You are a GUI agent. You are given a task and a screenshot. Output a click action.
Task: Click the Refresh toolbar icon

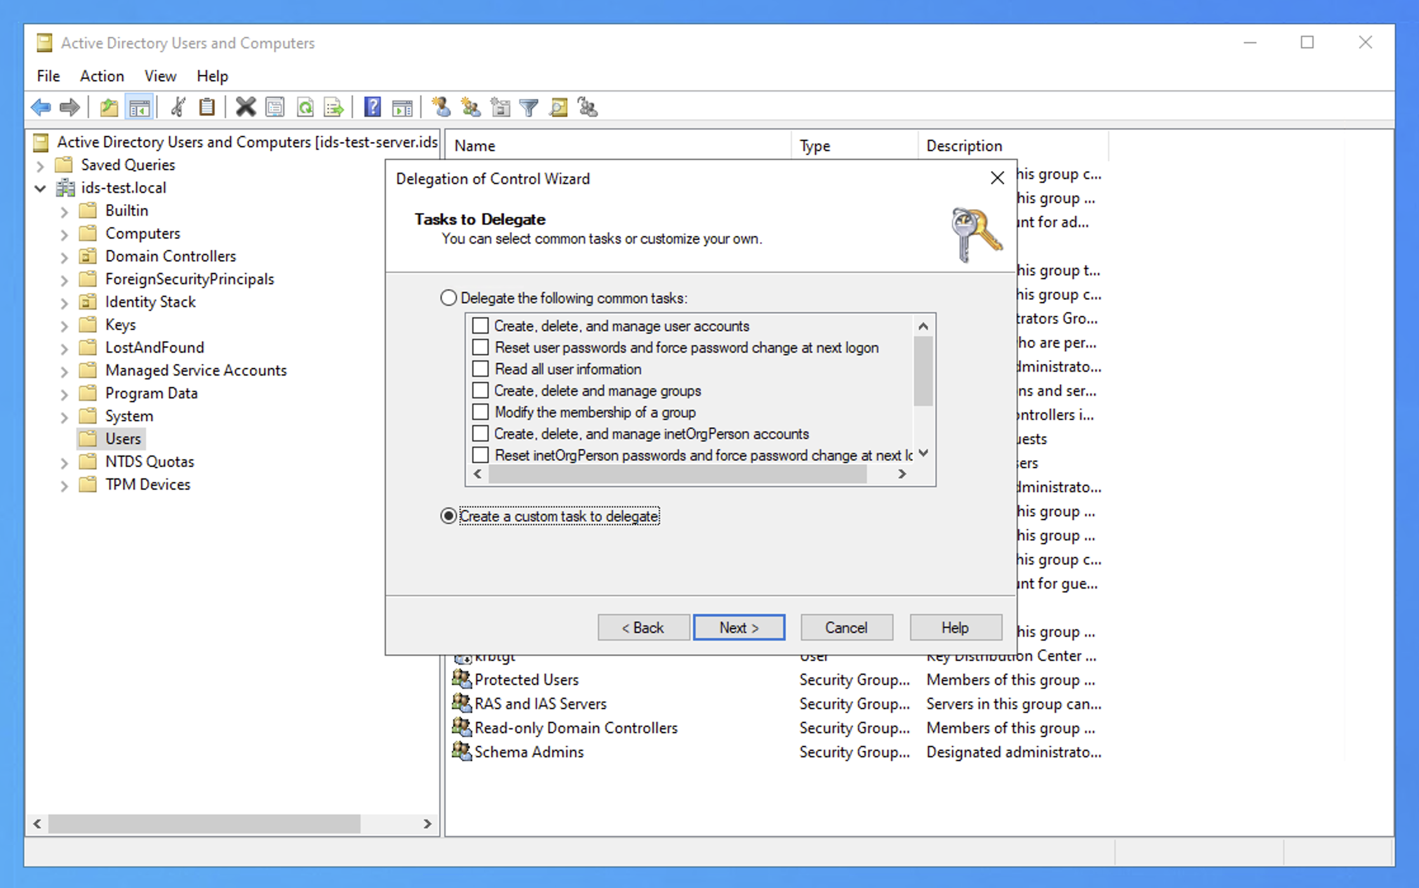305,107
